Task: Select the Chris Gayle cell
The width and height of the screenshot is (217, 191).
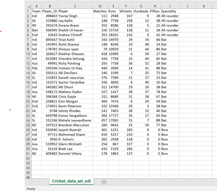Action: pyautogui.click(x=75, y=96)
